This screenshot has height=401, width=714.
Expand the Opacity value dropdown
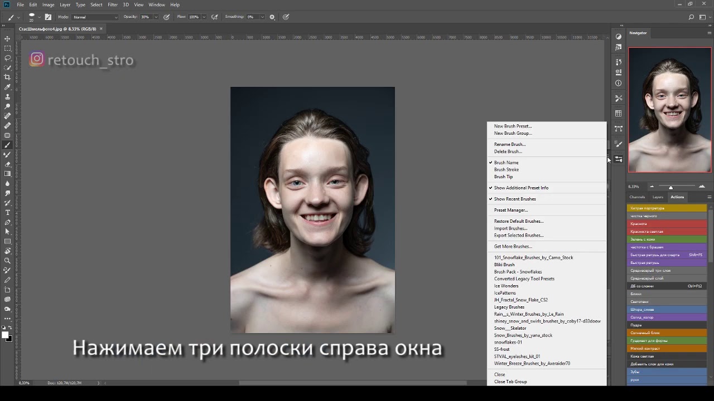pyautogui.click(x=156, y=17)
